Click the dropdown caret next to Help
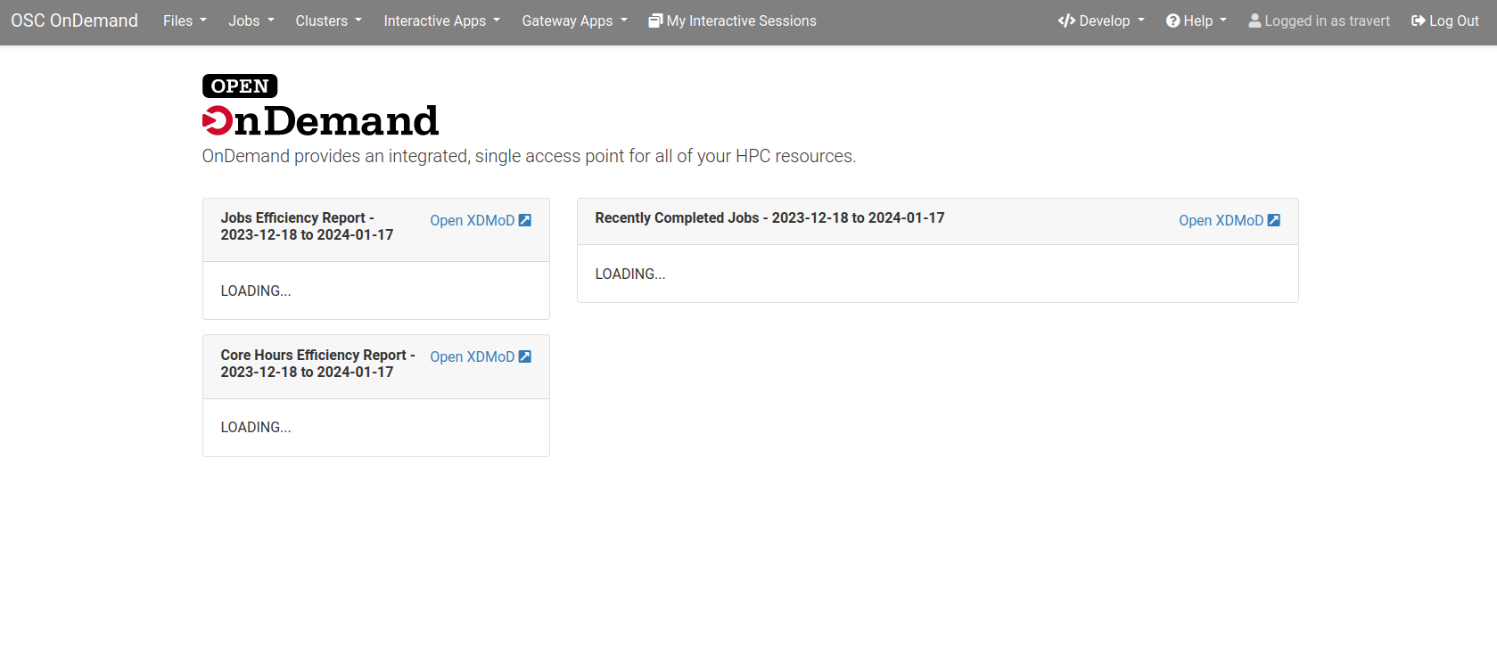Image resolution: width=1497 pixels, height=647 pixels. [1223, 20]
